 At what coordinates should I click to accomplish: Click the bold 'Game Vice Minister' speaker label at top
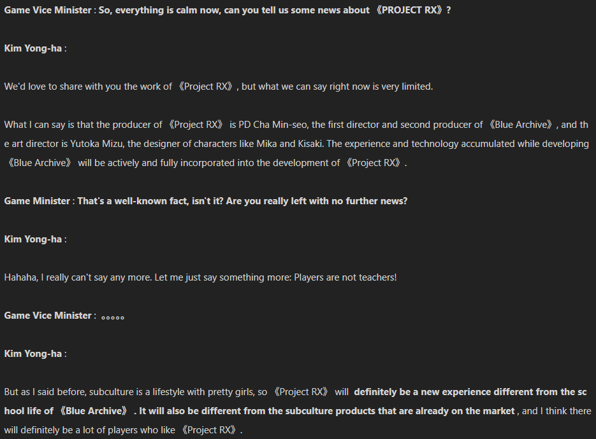(x=48, y=10)
